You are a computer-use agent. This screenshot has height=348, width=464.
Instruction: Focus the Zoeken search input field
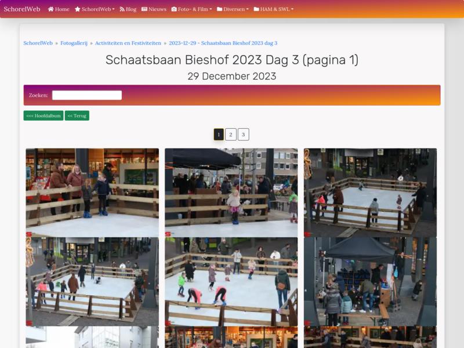tap(87, 95)
